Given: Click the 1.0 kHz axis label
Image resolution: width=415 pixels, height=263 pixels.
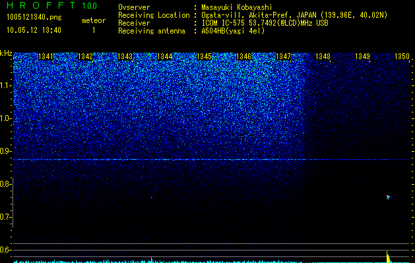Looking at the screenshot, I should tap(6, 118).
